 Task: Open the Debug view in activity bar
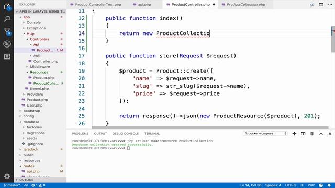[x=7, y=44]
